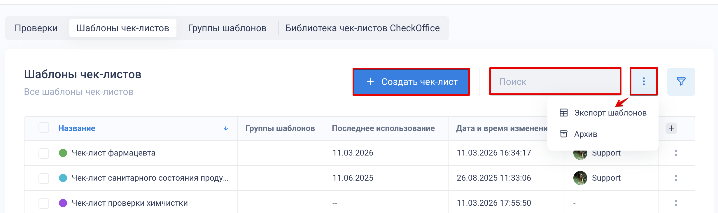The height and width of the screenshot is (213, 718).
Task: Click the Последнее использование column header
Action: (383, 128)
